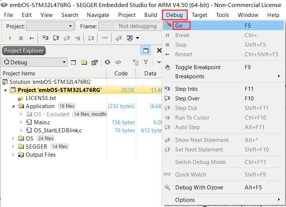Click the Frame 'Not debugging' field

pyautogui.click(x=130, y=26)
